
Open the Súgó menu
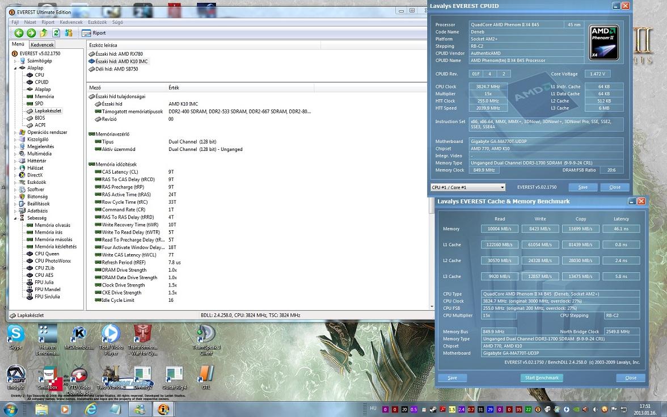pos(117,22)
